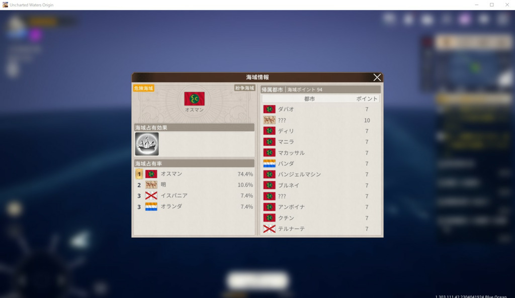Click the nation name 明 in occupancy list
This screenshot has width=515, height=298.
point(163,185)
